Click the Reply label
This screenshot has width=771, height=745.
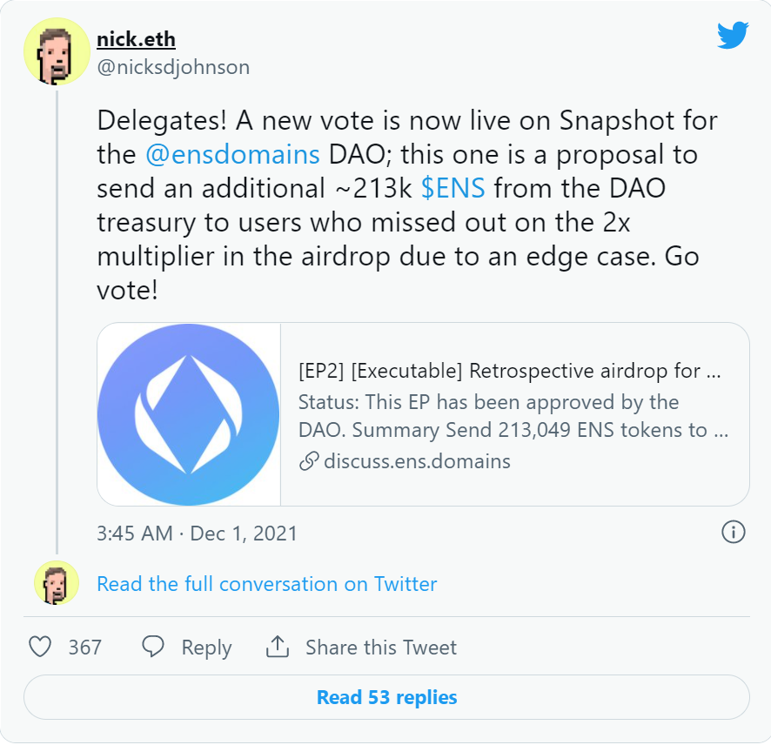click(206, 648)
